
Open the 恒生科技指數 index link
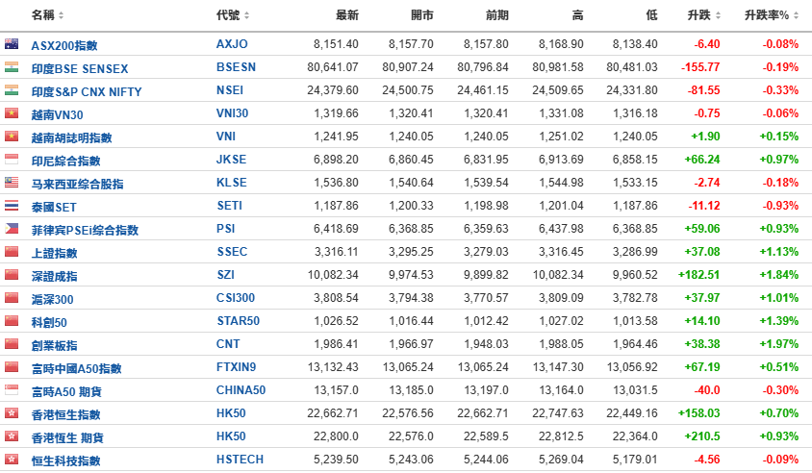65,461
